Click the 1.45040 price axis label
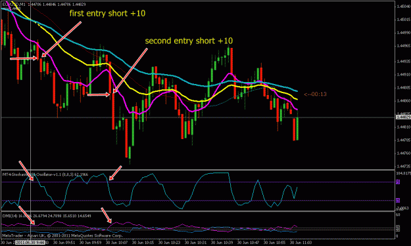Image resolution: width=411 pixels, height=246 pixels. [403, 7]
